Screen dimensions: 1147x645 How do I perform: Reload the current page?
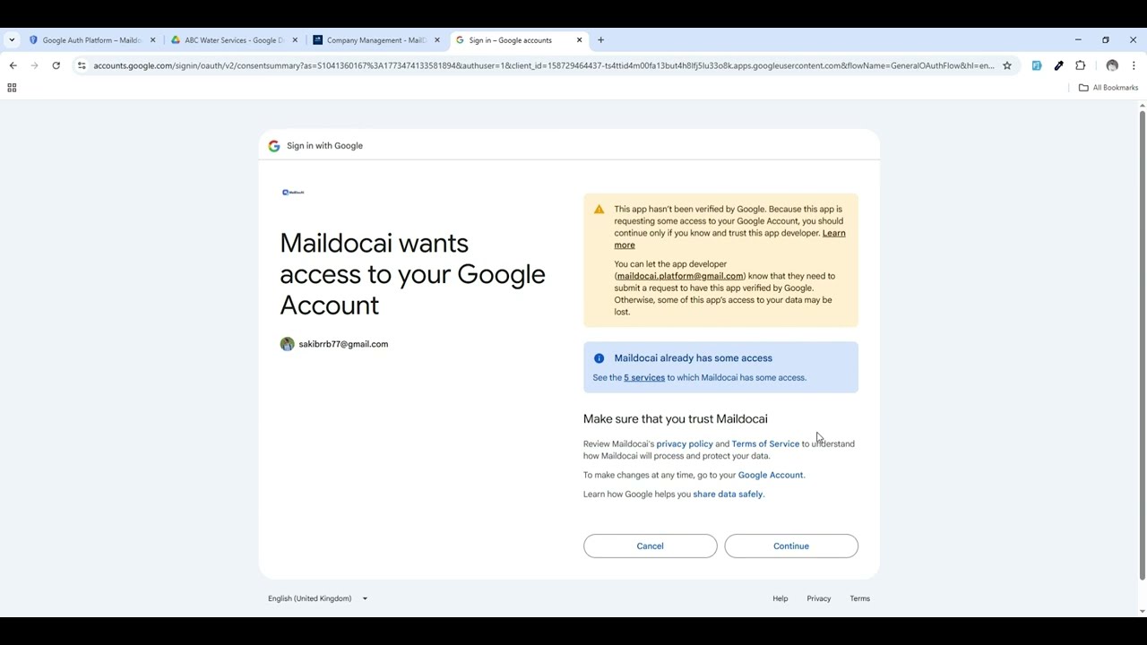(x=56, y=65)
